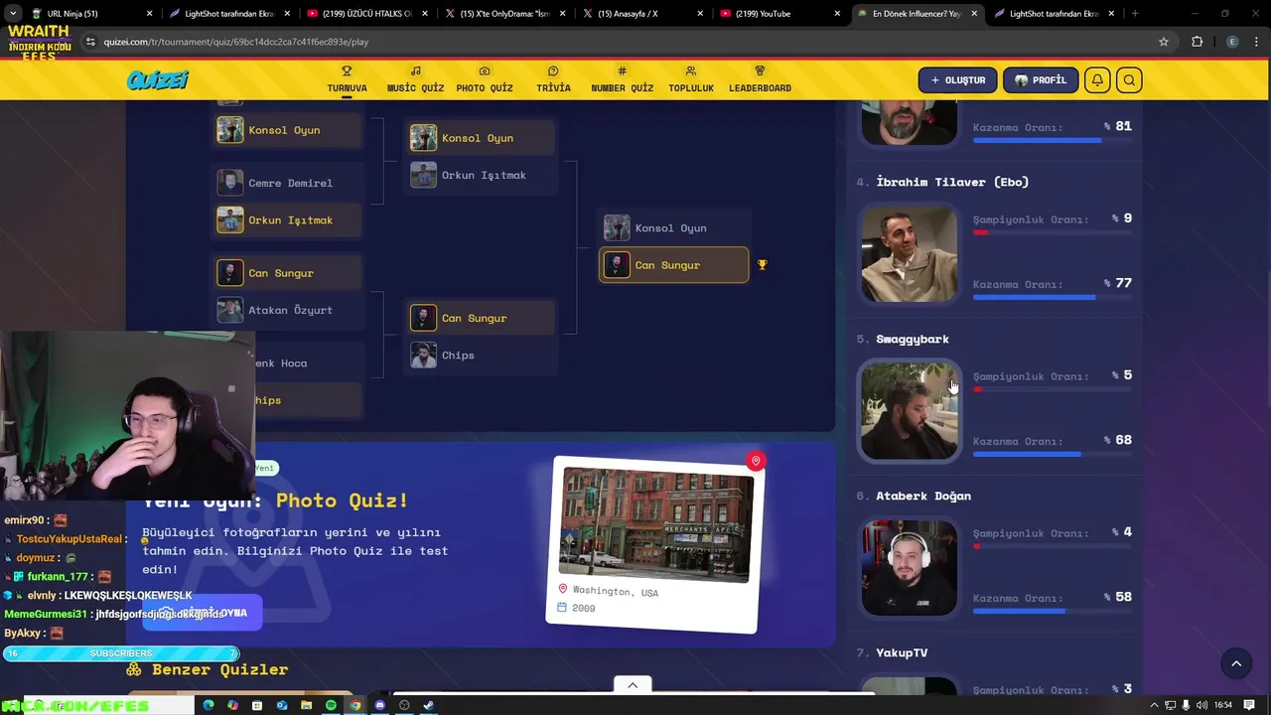Open Discord from taskbar
1271x715 pixels.
point(379,705)
